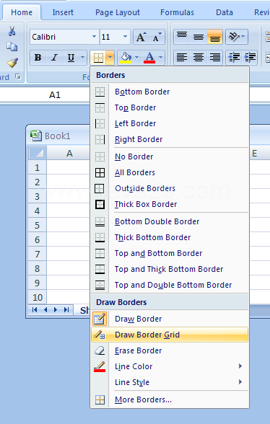
Task: Set Top Align vertical alignment
Action: pyautogui.click(x=182, y=37)
